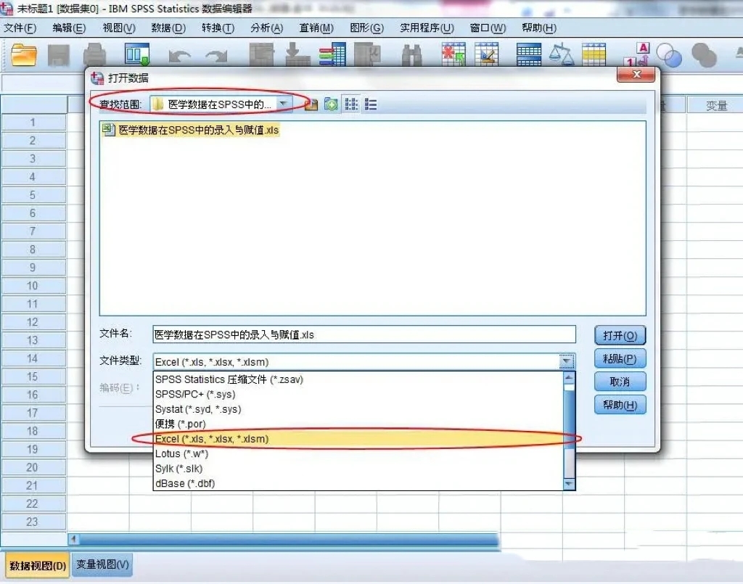Click the Go to case icon

(261, 54)
